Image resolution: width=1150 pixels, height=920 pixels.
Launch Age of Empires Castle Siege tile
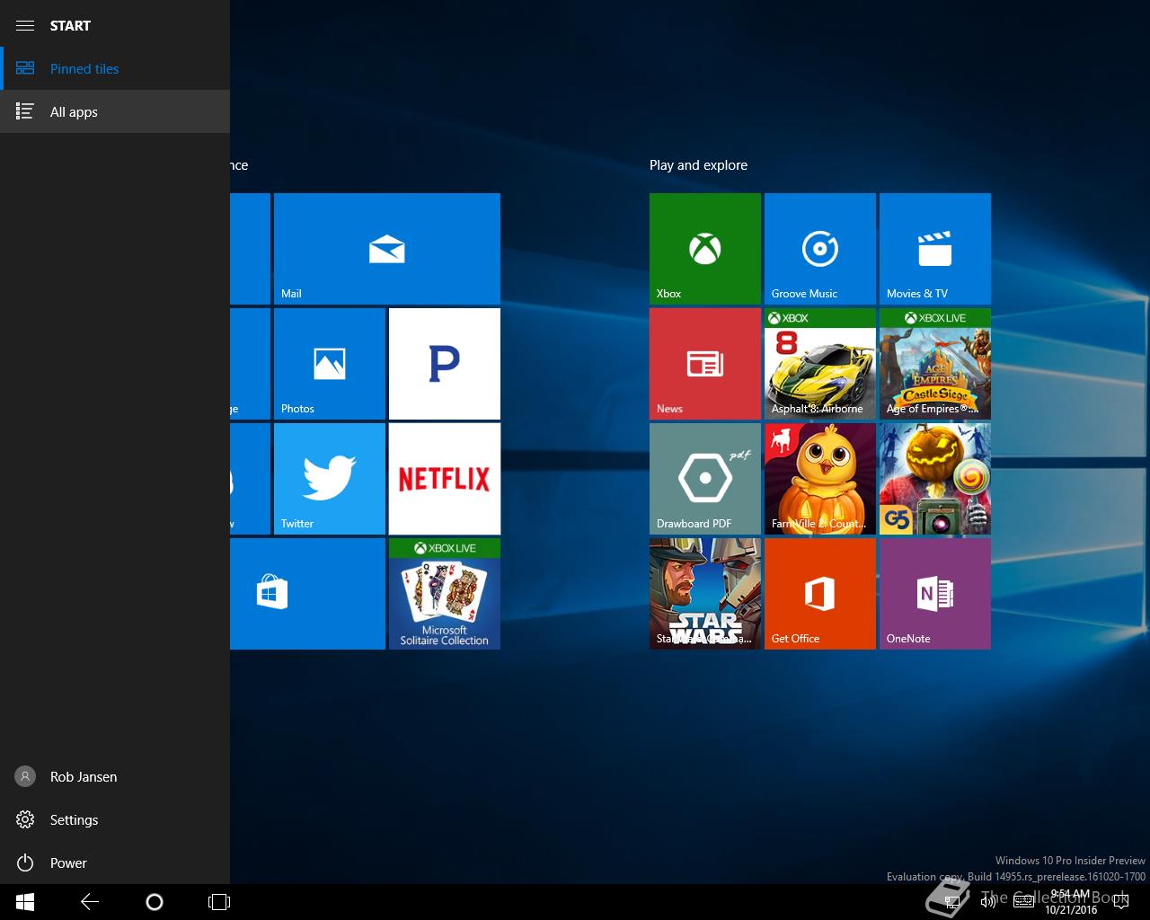(x=935, y=364)
